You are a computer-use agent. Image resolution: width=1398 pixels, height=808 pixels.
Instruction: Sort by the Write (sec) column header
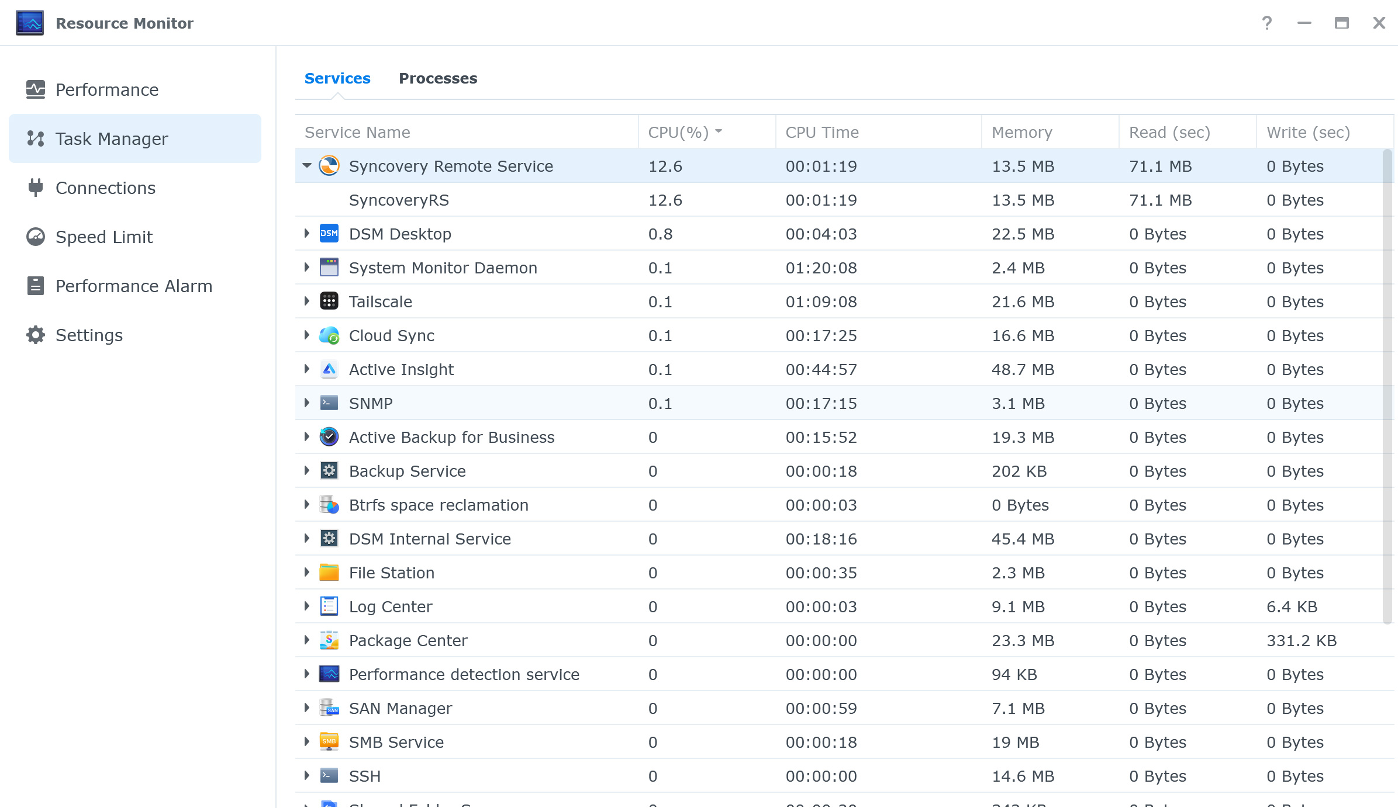[x=1325, y=132]
